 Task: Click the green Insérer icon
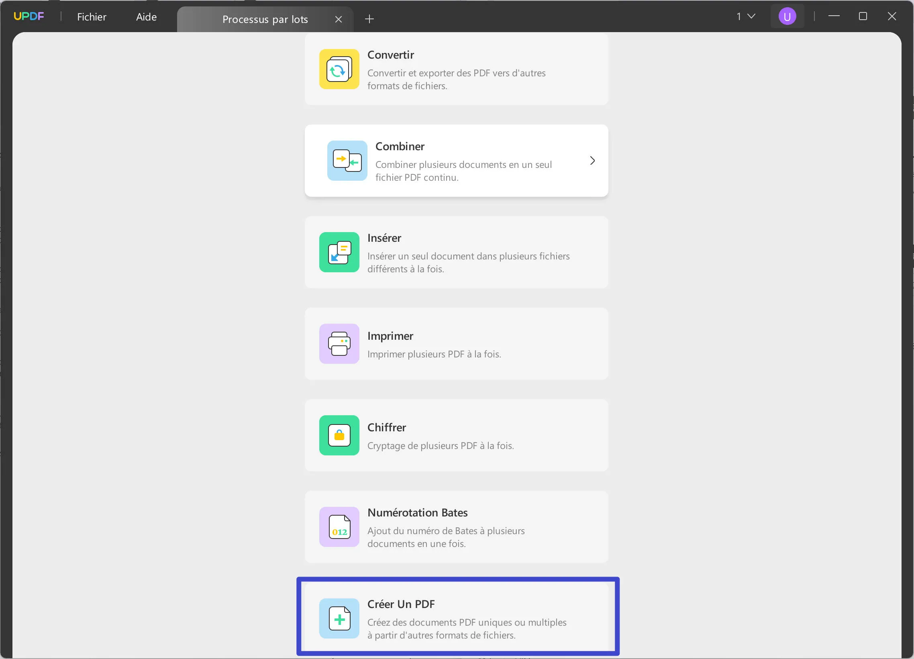[x=339, y=252]
